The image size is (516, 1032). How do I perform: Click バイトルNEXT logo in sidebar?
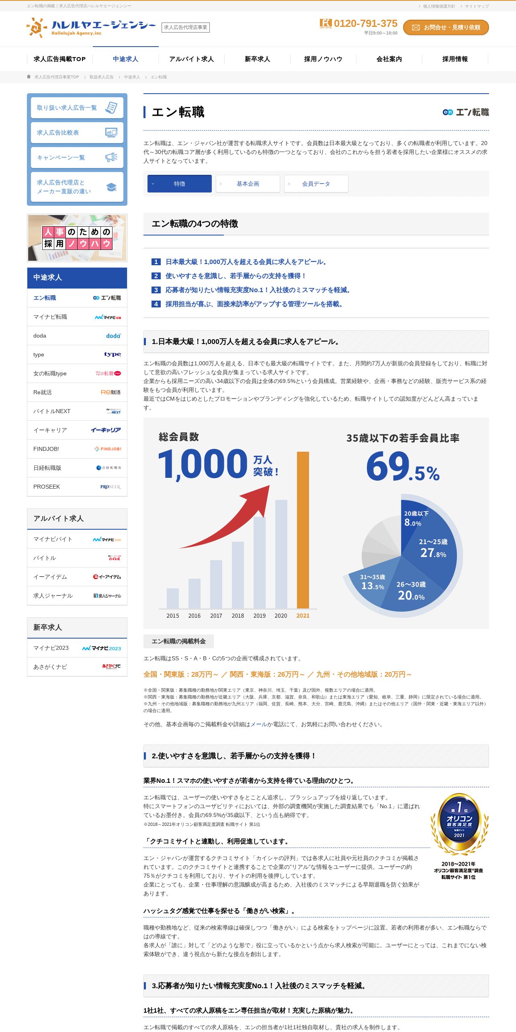pyautogui.click(x=113, y=411)
